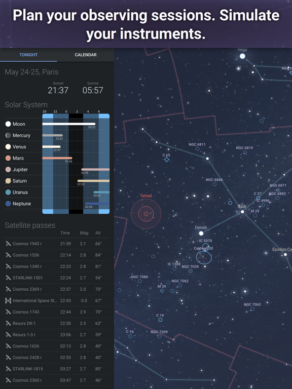The width and height of the screenshot is (292, 389).
Task: Click the Moon visibility bar ending 05:22
Action: [x=69, y=124]
